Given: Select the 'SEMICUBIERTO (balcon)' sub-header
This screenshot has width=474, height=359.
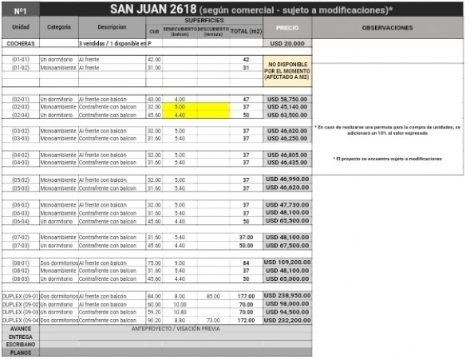Looking at the screenshot, I should tap(180, 31).
